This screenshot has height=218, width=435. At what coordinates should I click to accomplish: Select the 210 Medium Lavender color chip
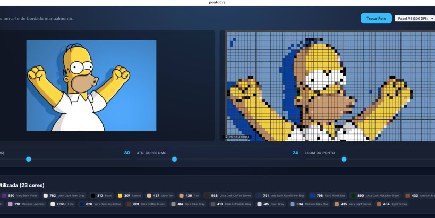[27, 204]
